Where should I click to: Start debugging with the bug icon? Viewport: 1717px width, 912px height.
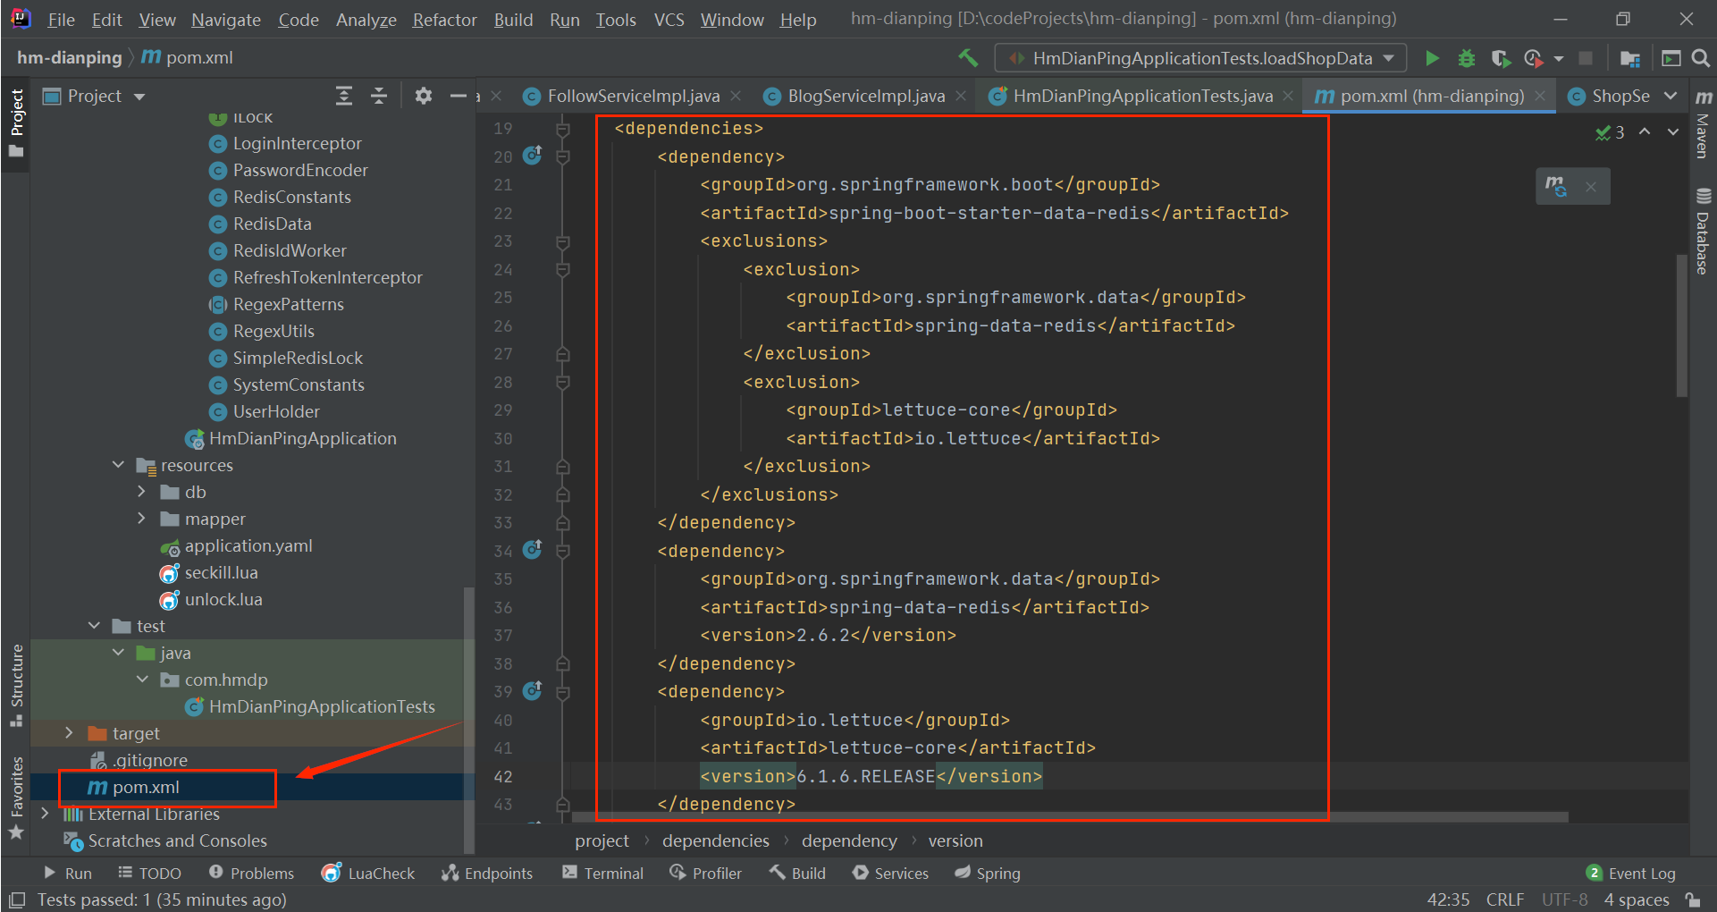(x=1466, y=58)
